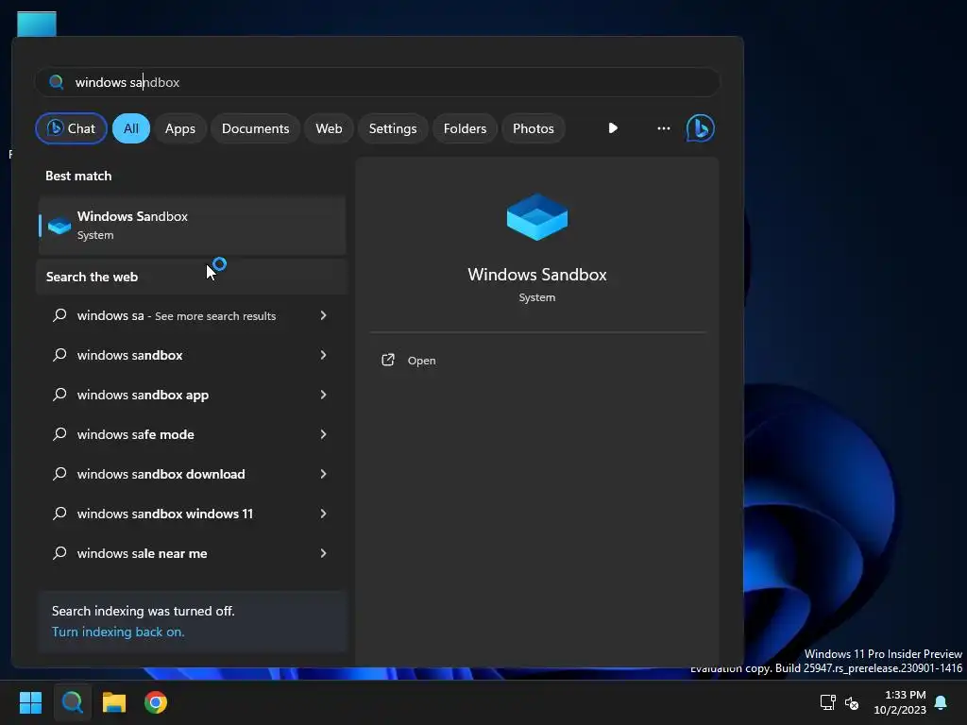Select 'windows safe mode' suggestion

[x=192, y=434]
